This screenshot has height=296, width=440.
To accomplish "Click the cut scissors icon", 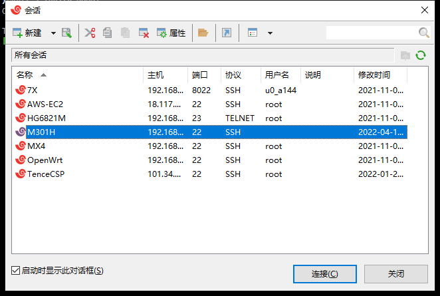I will [x=90, y=33].
